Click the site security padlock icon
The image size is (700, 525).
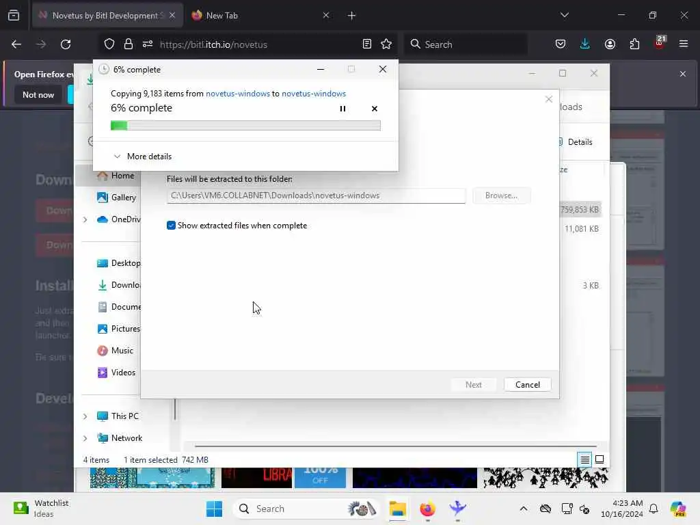point(129,44)
